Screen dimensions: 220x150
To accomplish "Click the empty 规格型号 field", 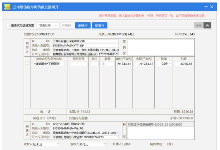I will (78, 64).
